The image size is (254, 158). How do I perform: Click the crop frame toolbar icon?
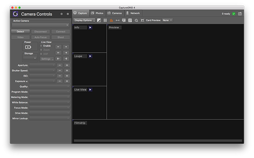point(142,20)
